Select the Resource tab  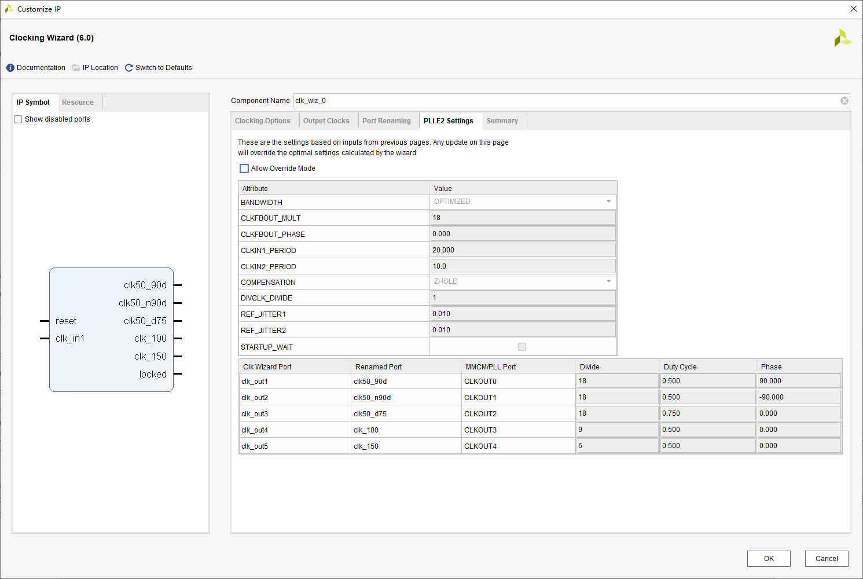click(x=78, y=102)
